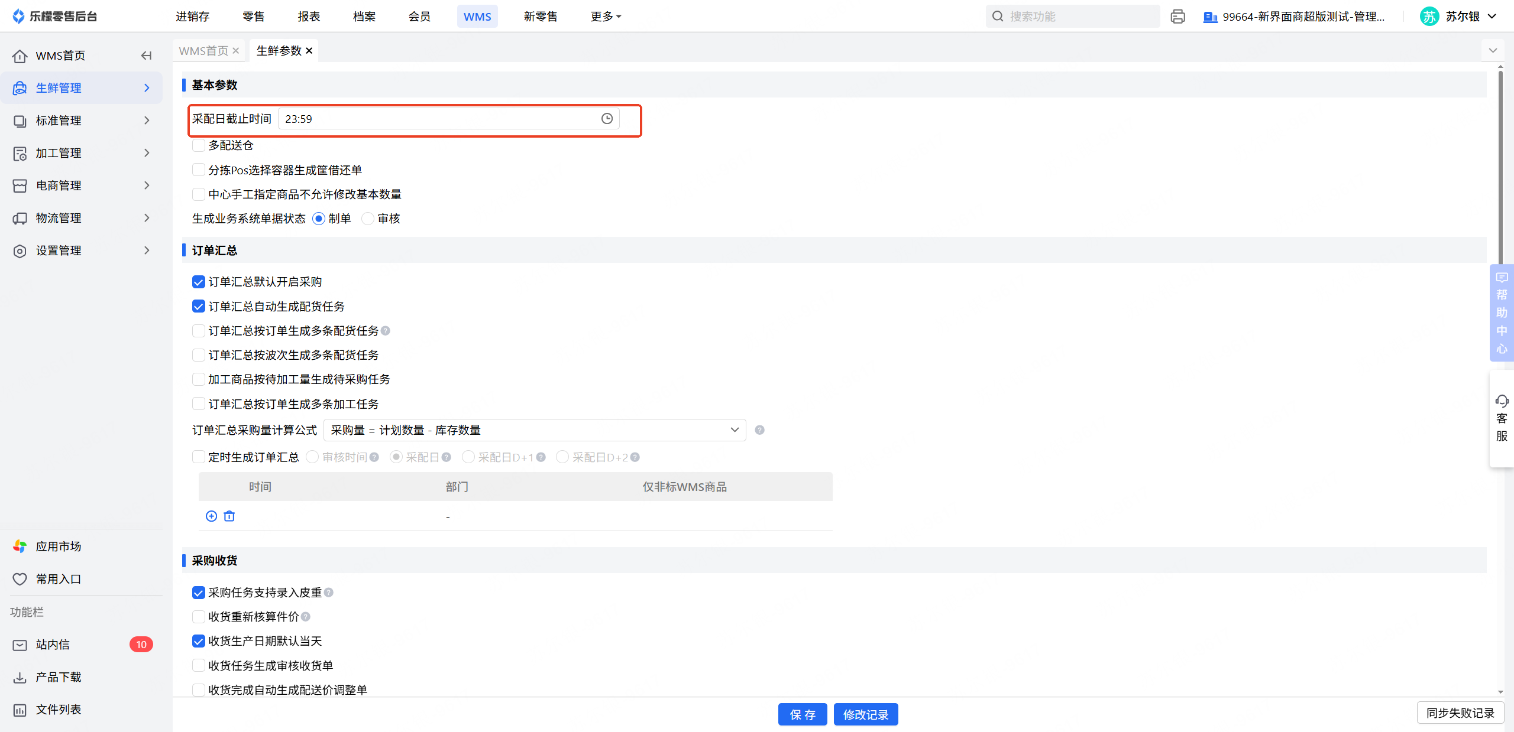Add a row with plus icon

tap(211, 516)
